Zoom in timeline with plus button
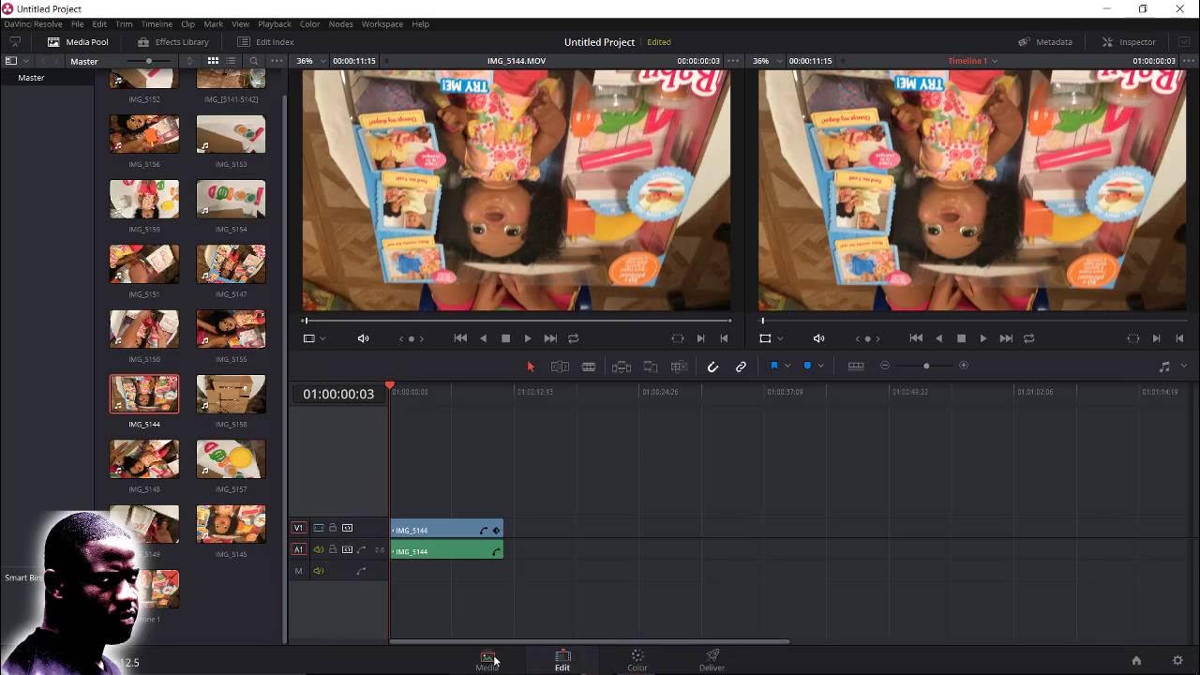This screenshot has height=675, width=1200. coord(964,366)
